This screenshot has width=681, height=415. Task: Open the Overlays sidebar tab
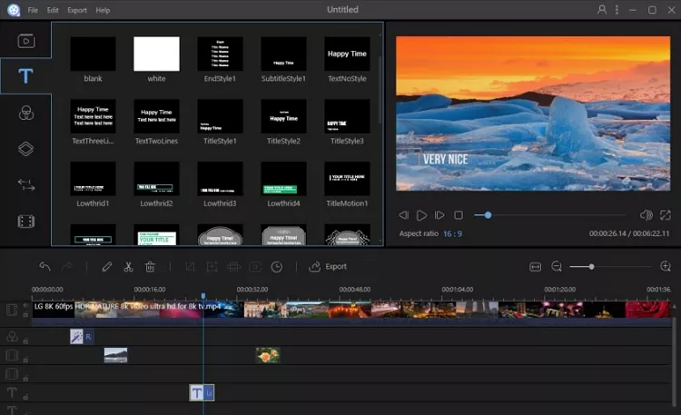tap(26, 149)
